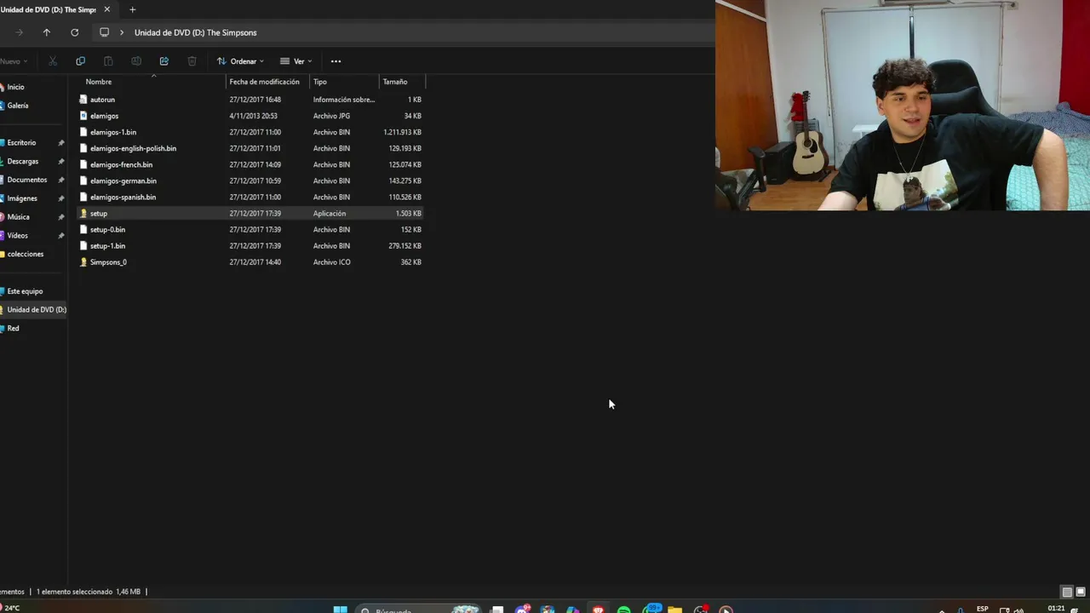Open Inicio in the navigation pane
1090x613 pixels.
[x=15, y=87]
